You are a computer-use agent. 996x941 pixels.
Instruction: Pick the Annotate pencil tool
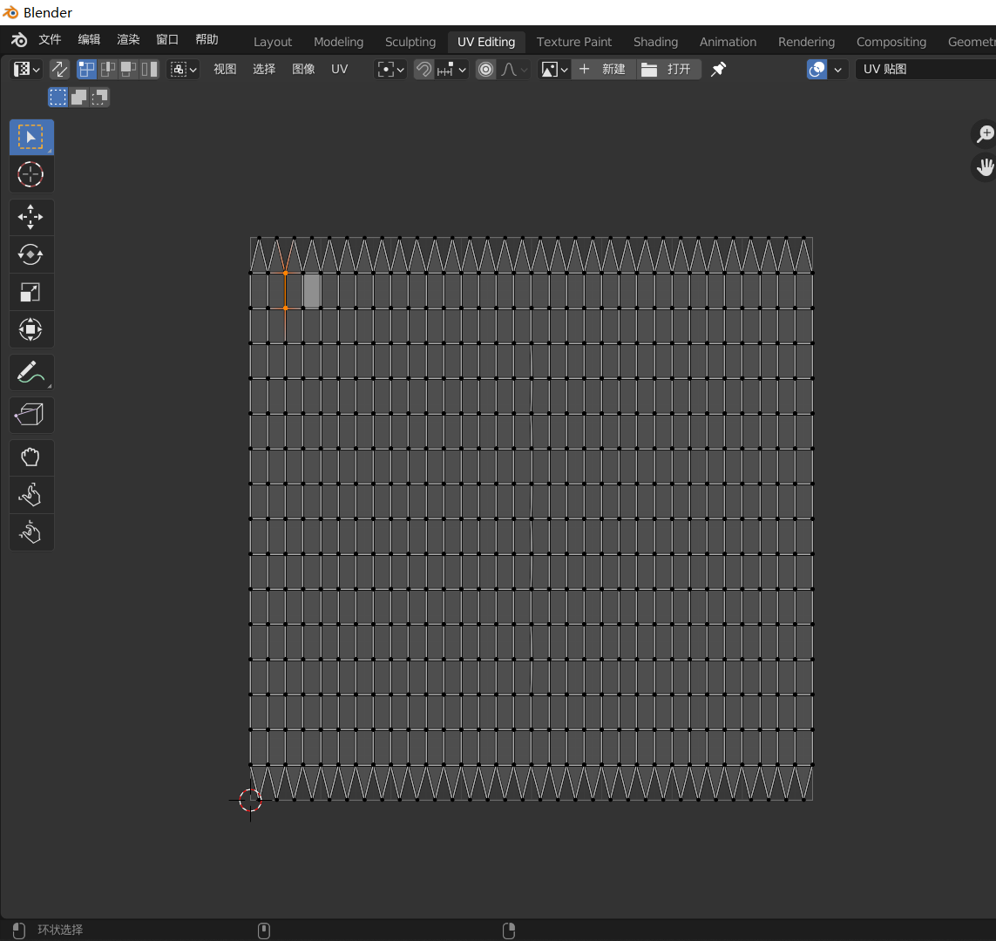[30, 373]
